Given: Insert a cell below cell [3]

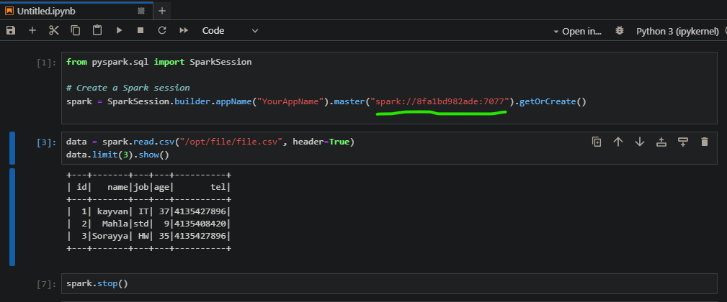Looking at the screenshot, I should [x=683, y=142].
